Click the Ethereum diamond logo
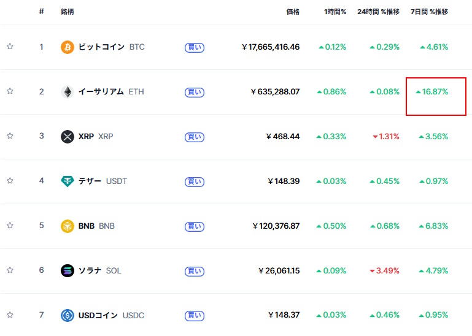The image size is (472, 336). coord(68,92)
